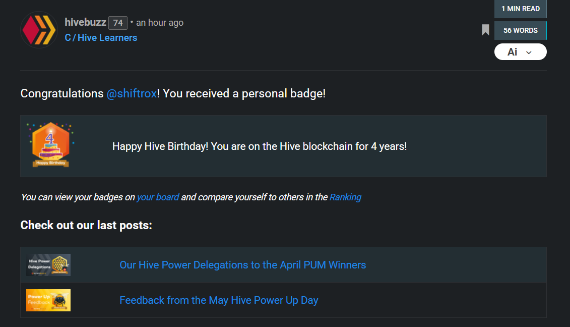Visit the @shiftrox mention link

[132, 93]
